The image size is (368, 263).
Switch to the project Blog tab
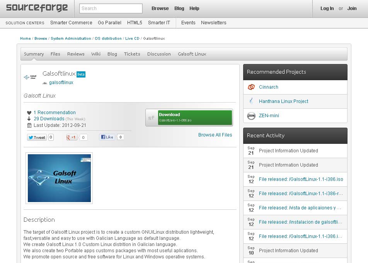coord(112,54)
